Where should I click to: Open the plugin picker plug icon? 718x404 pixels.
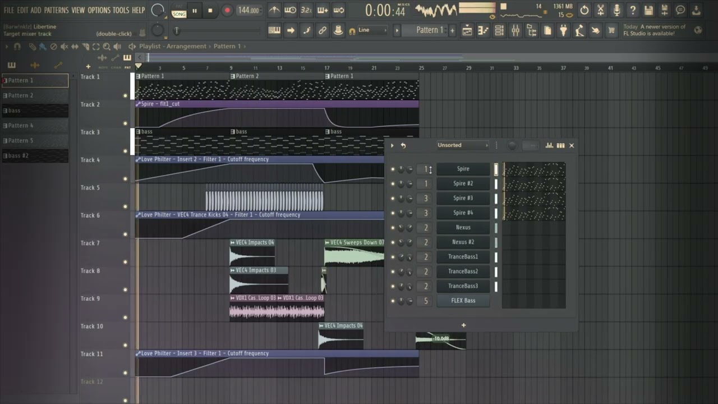point(564,31)
